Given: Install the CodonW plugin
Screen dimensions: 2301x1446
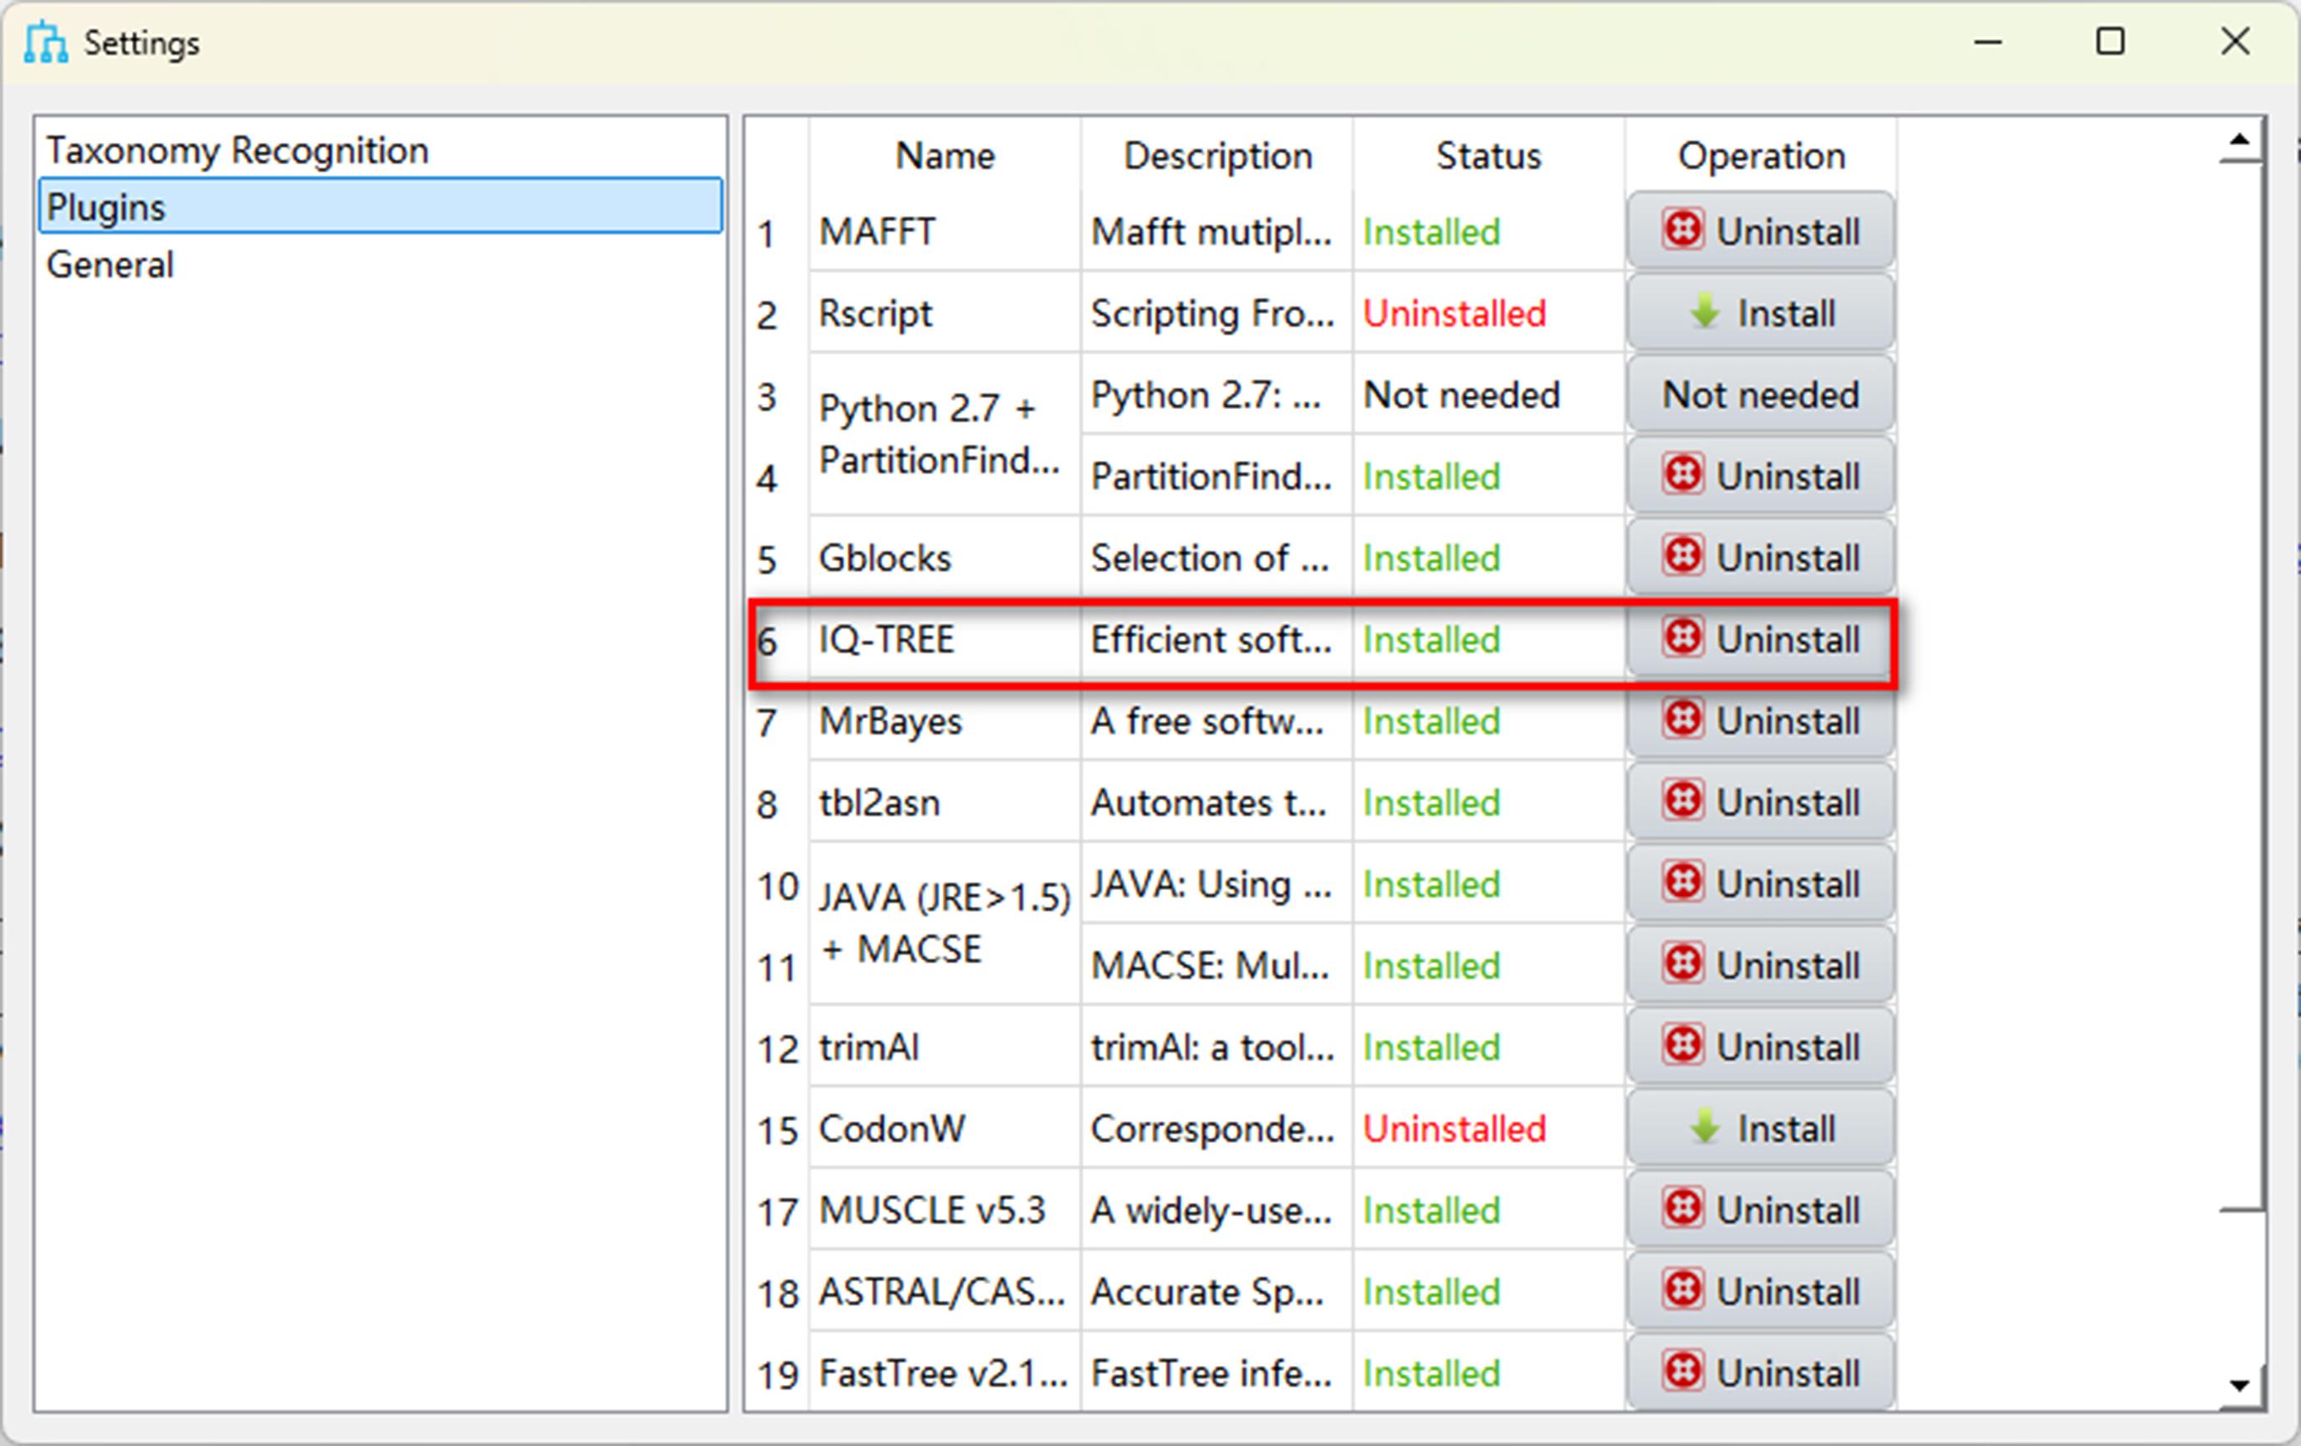Looking at the screenshot, I should [x=1760, y=1128].
